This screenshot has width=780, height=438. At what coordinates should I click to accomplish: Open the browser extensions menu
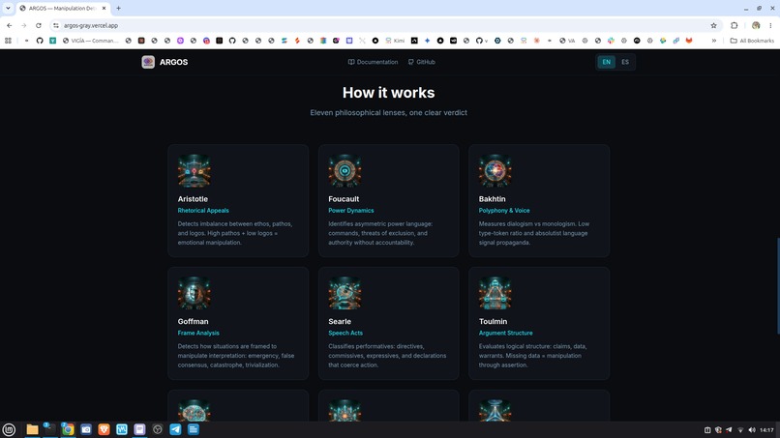click(x=735, y=25)
